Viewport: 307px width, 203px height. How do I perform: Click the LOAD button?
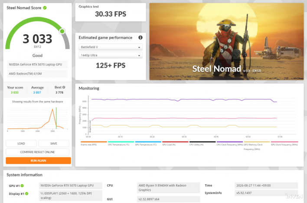point(21,144)
